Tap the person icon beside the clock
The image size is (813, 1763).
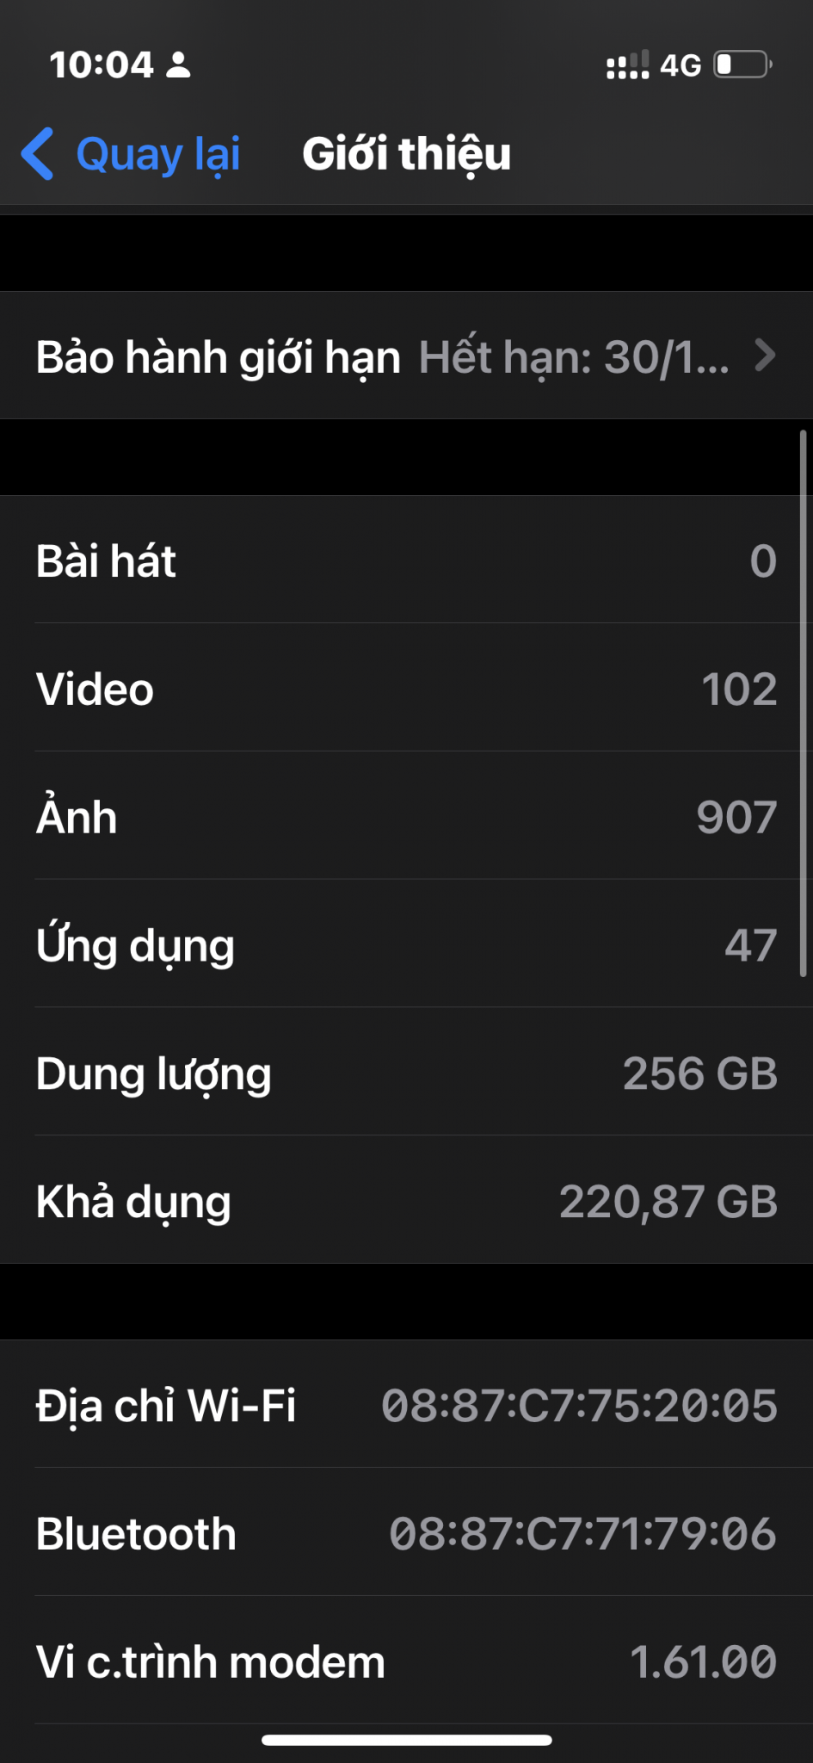pyautogui.click(x=178, y=65)
